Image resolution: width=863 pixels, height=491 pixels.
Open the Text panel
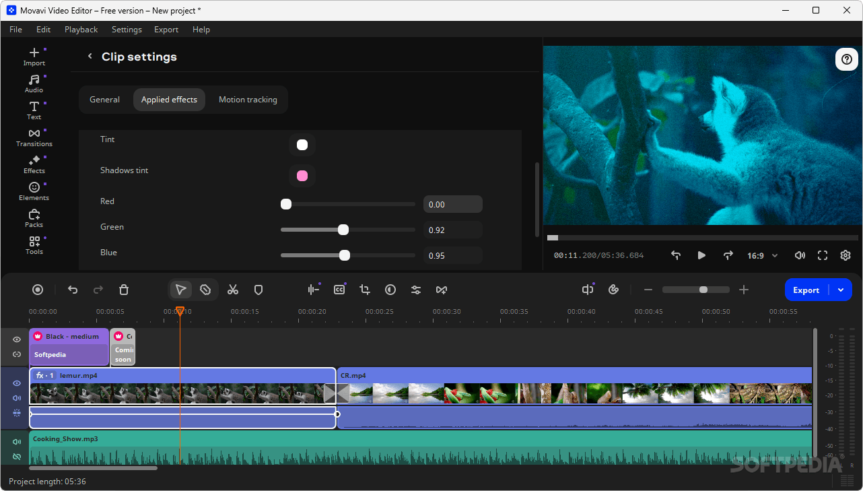point(34,110)
